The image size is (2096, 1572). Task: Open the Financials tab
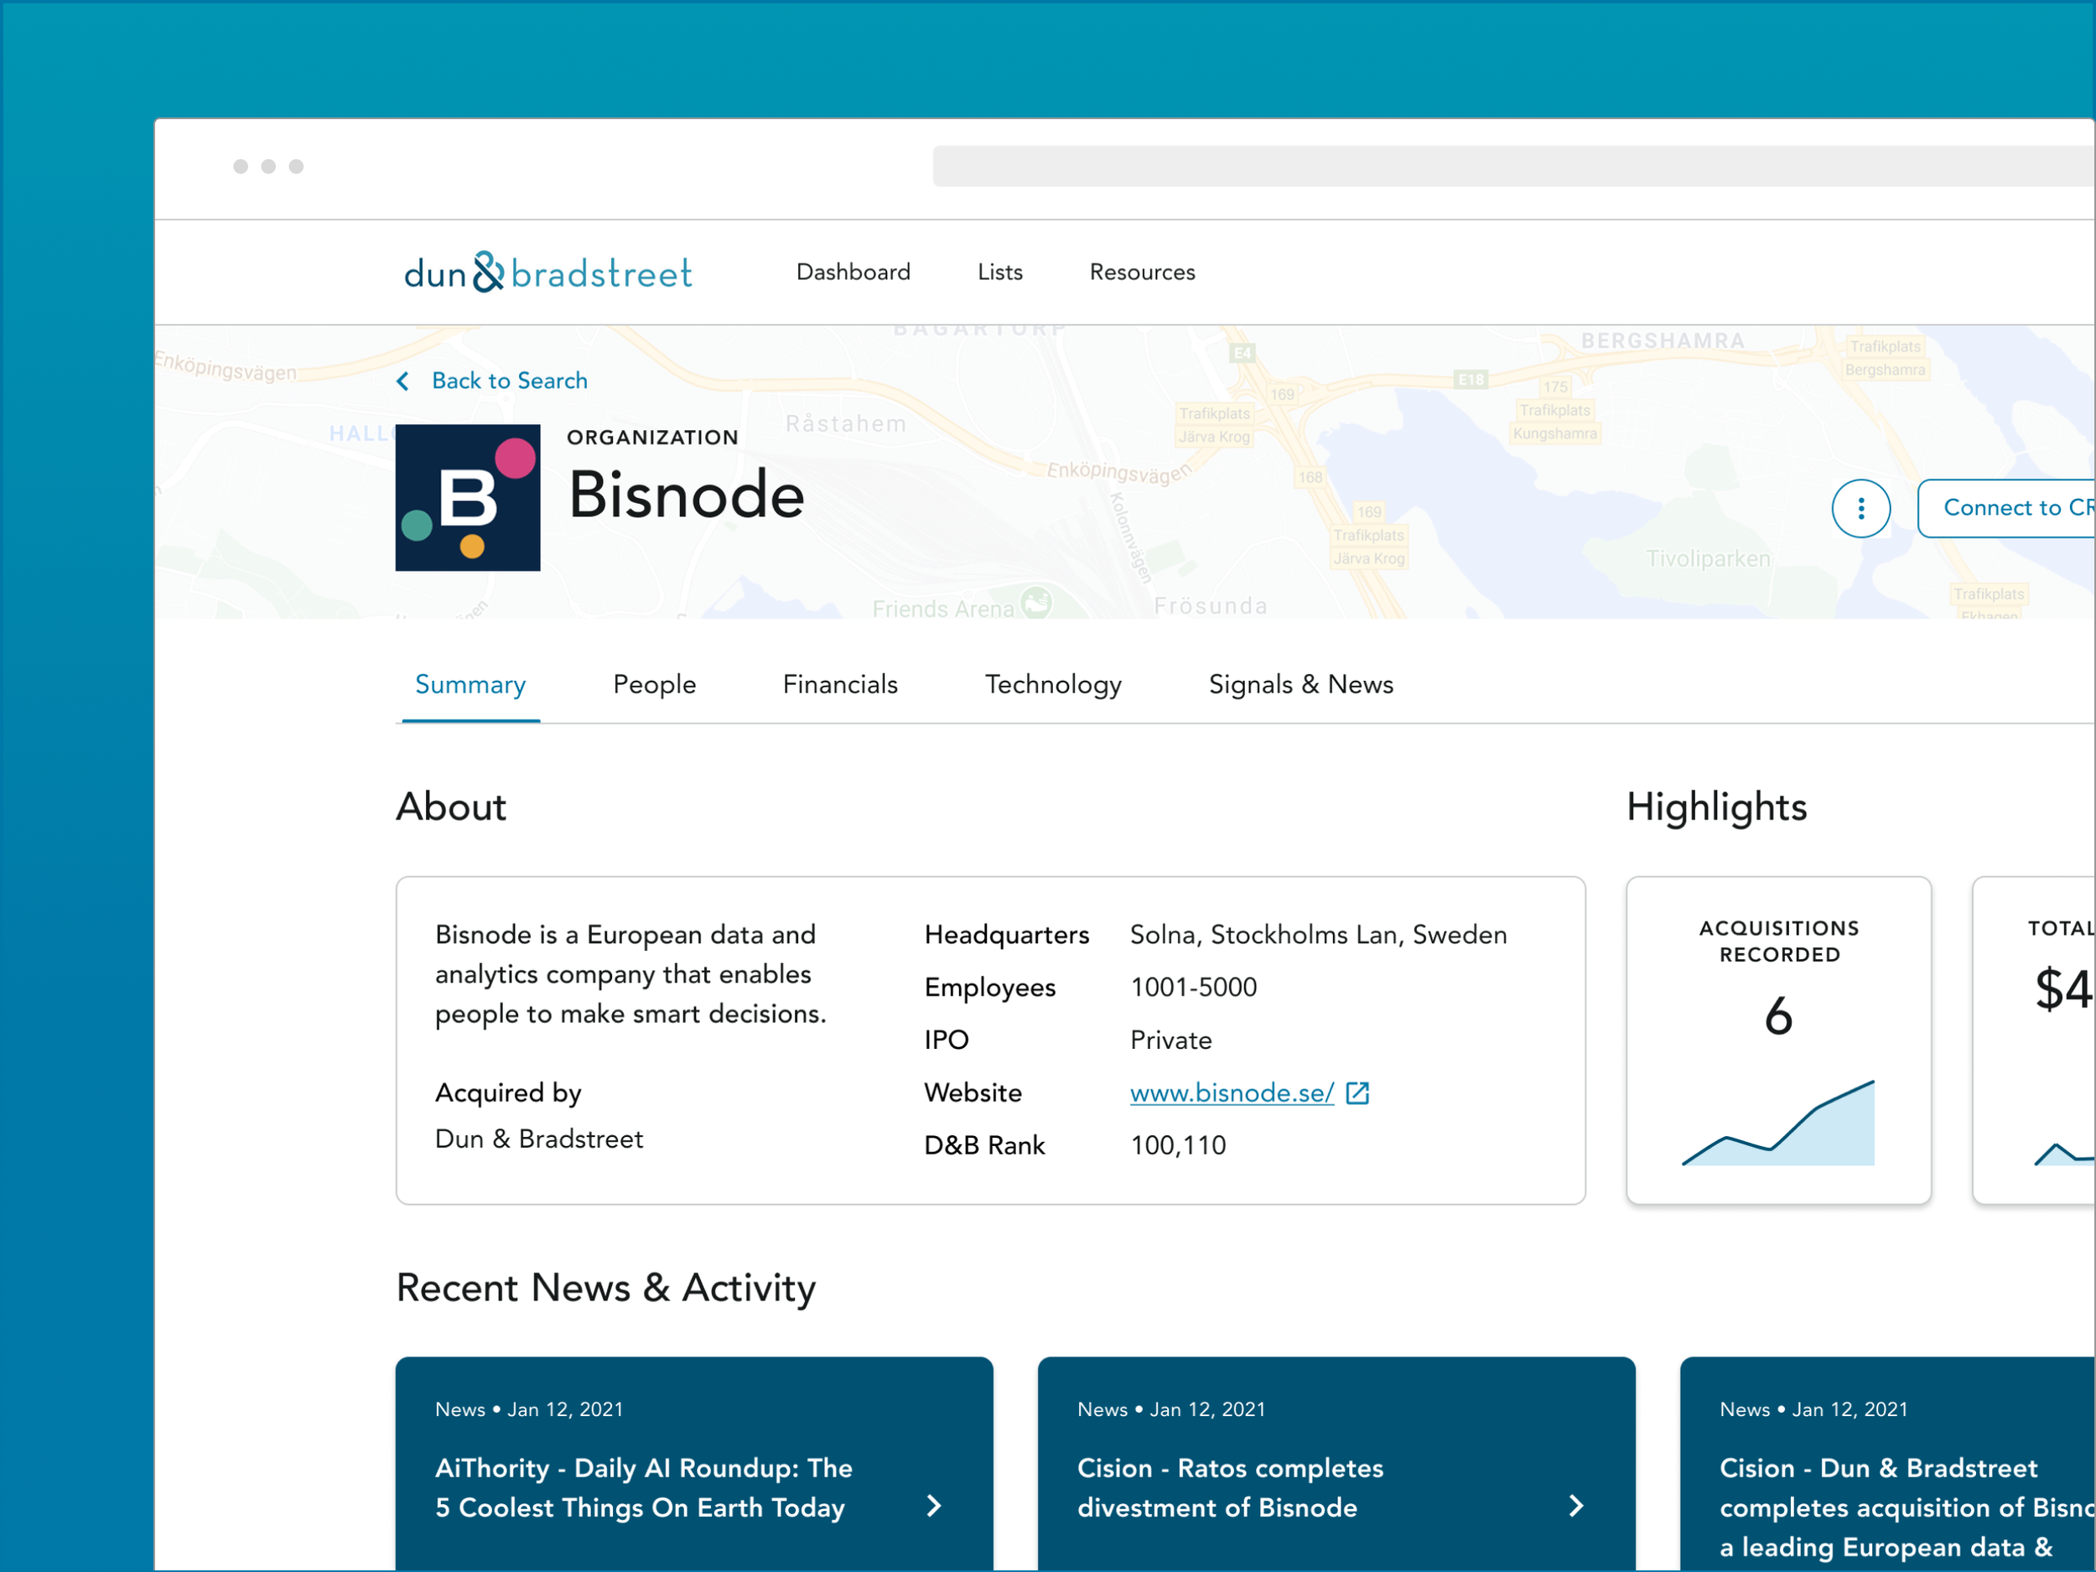point(839,684)
